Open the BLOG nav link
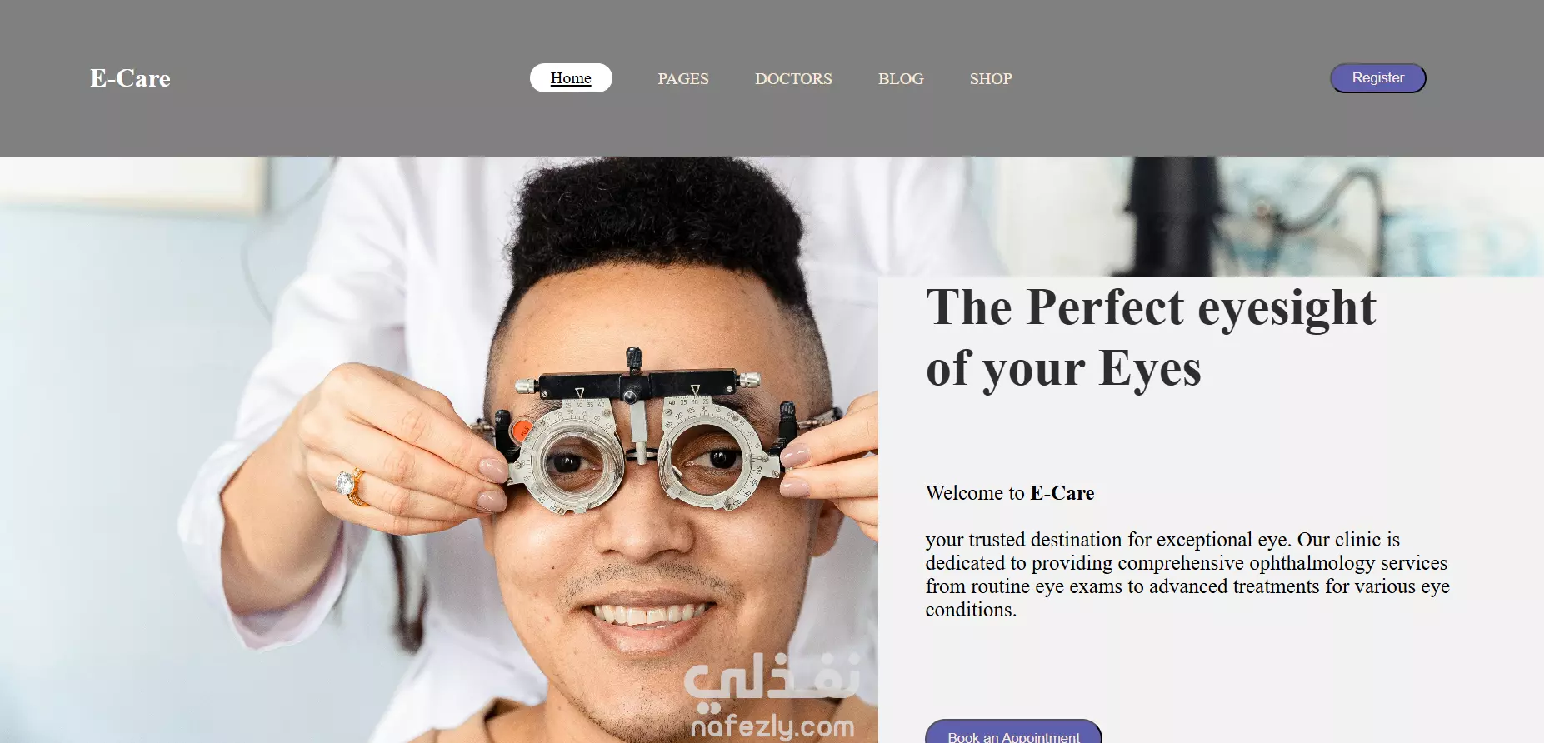 coord(901,78)
